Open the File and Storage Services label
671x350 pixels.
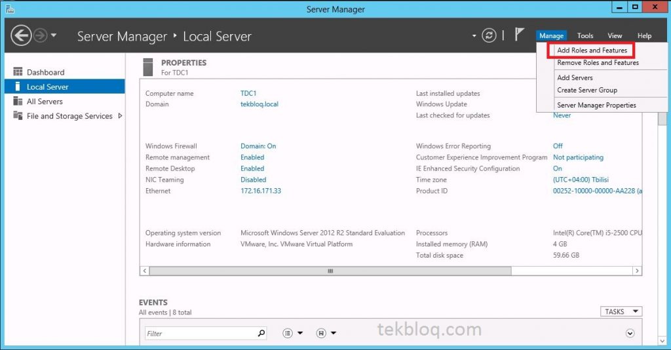click(69, 116)
